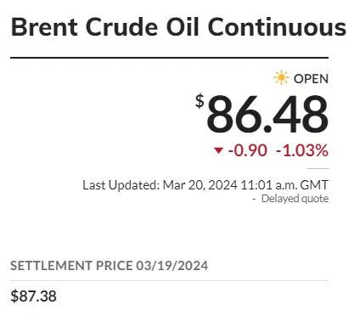Click the yellow sun market-open icon

pos(281,78)
